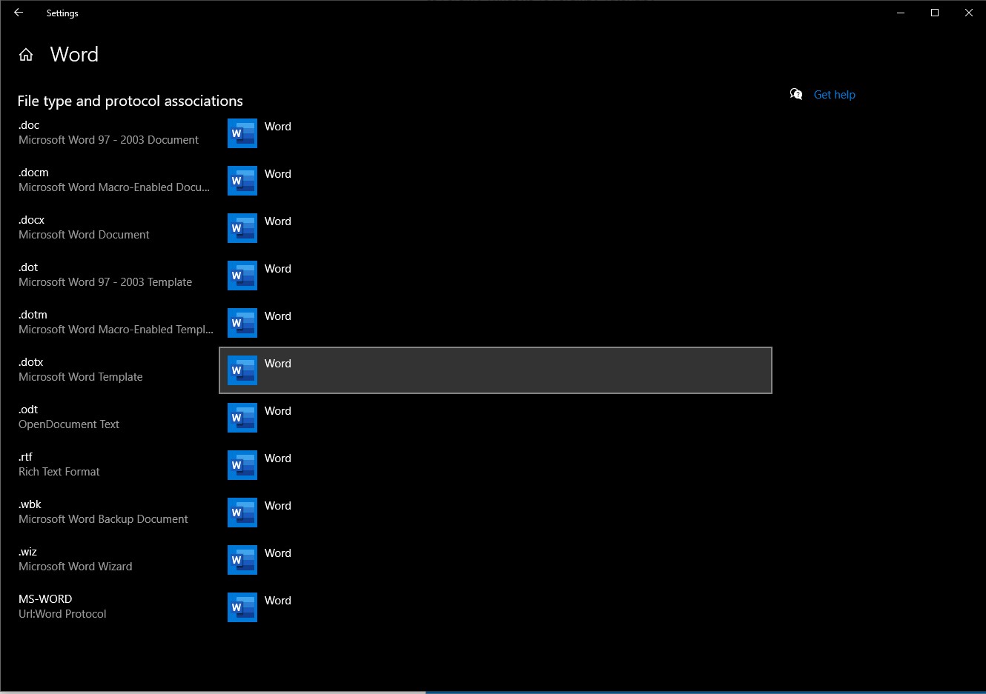Viewport: 986px width, 694px height.
Task: Click 'Rich Text Format' description
Action: 59,472
